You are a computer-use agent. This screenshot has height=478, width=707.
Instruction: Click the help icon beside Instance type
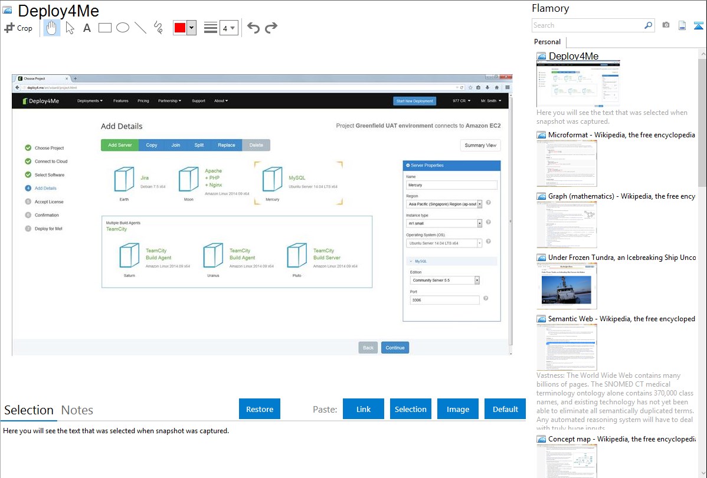click(x=488, y=222)
